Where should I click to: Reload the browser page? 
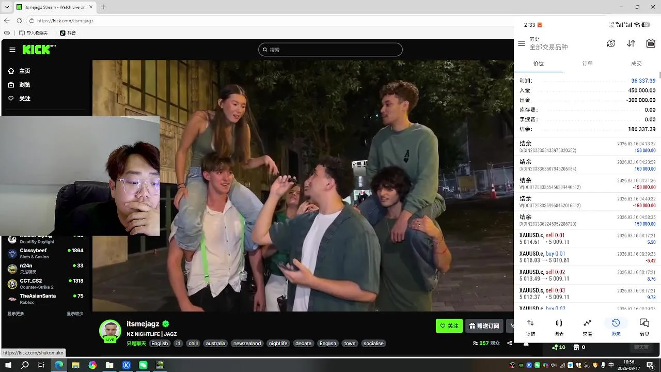pos(20,21)
